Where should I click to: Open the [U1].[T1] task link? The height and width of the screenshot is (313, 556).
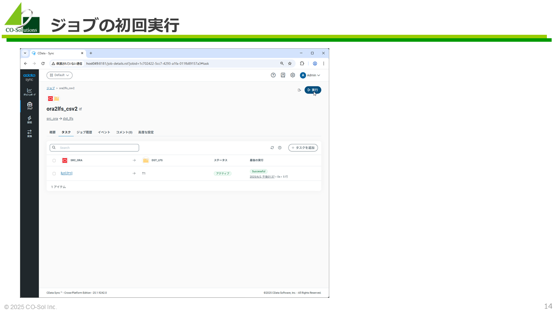tap(66, 173)
